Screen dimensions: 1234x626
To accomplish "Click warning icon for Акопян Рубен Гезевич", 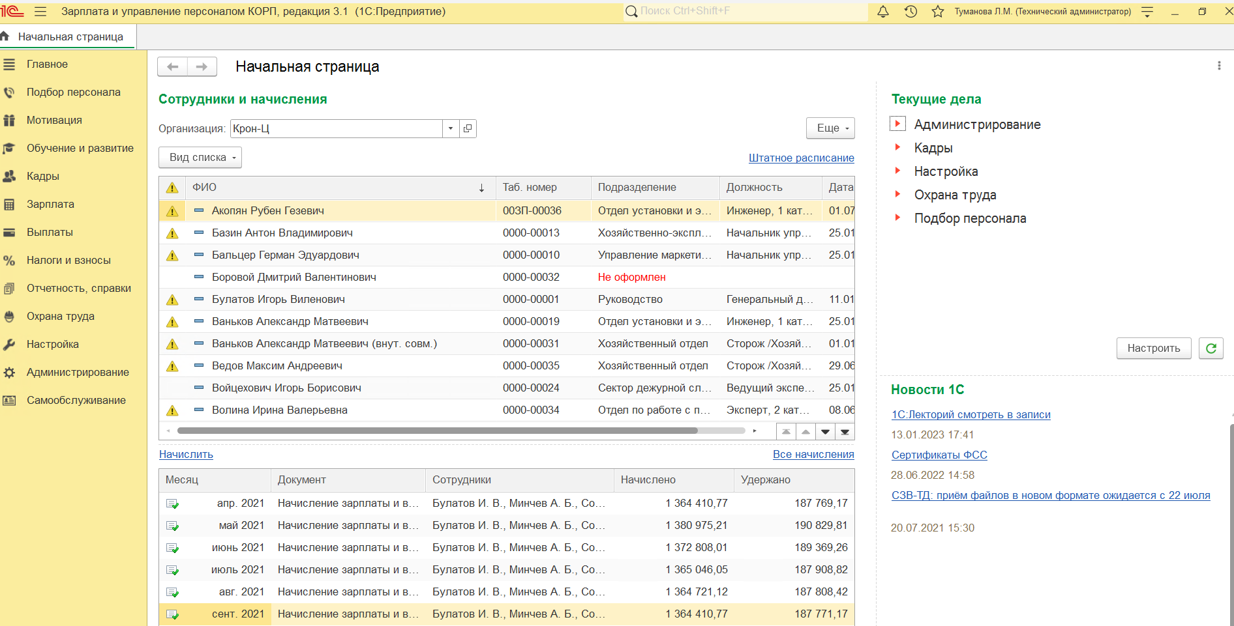I will coord(172,211).
